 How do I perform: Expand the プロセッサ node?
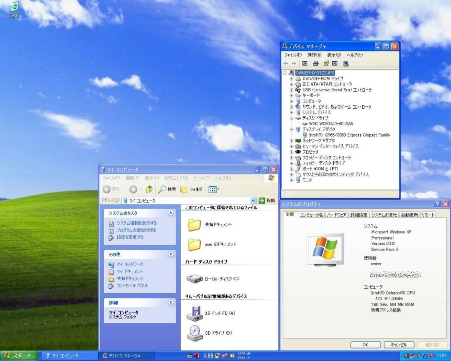tap(292, 152)
